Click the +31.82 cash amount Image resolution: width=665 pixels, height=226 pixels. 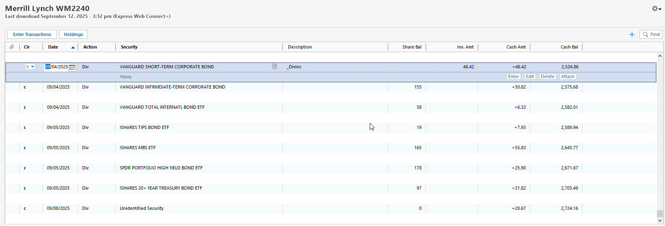(519, 188)
